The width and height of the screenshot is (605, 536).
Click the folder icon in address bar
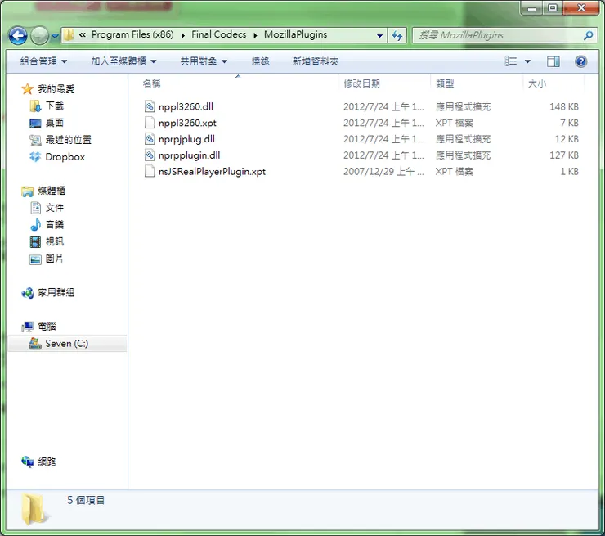point(69,35)
